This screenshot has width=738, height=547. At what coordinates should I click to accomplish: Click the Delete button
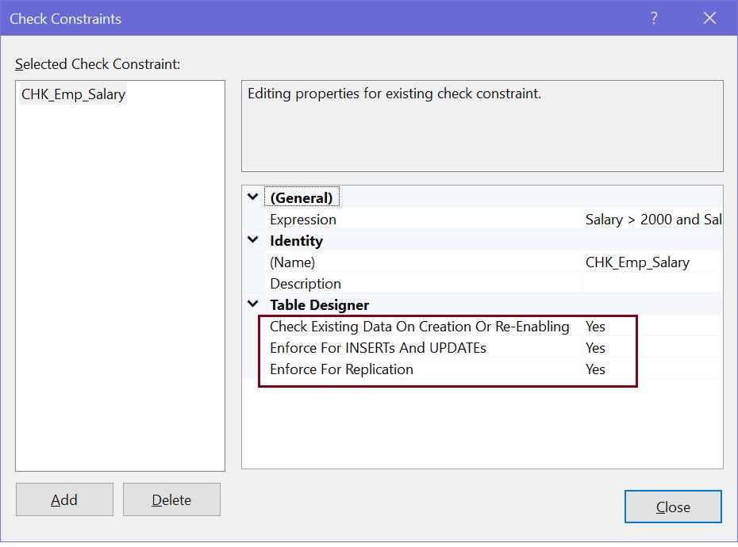[x=171, y=499]
